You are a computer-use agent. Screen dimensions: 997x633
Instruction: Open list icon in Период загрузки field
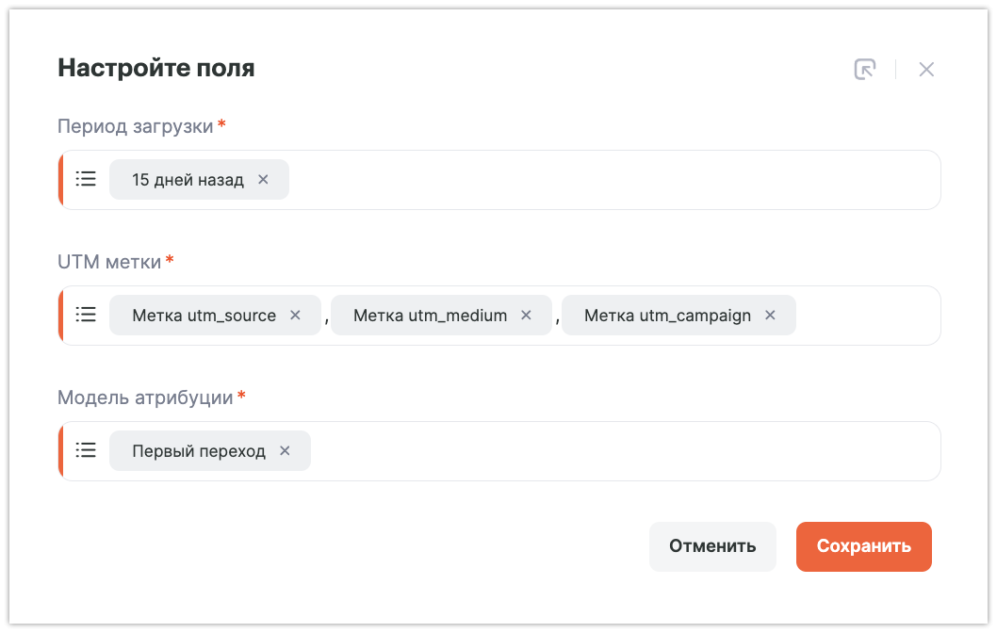[x=86, y=179]
